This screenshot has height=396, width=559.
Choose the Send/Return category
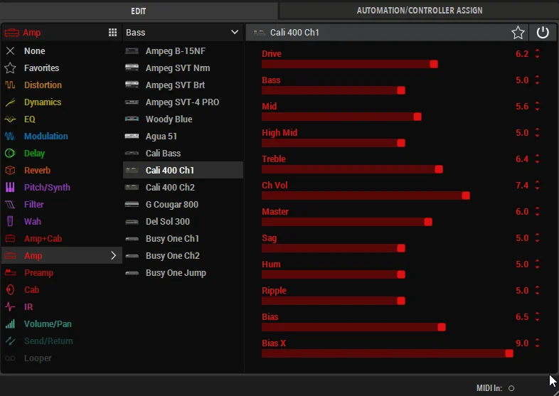[62, 341]
